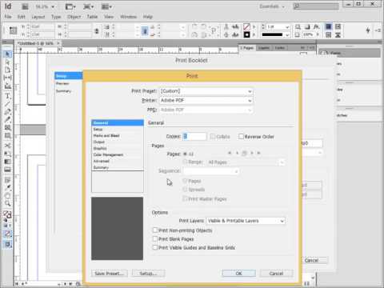Click the reference point locator in control bar
The width and height of the screenshot is (384, 288).
click(13, 30)
